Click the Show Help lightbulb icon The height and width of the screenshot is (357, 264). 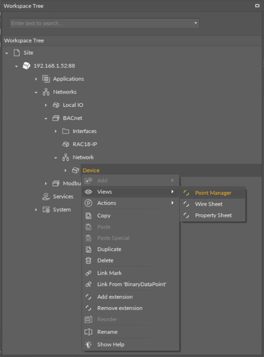point(88,344)
